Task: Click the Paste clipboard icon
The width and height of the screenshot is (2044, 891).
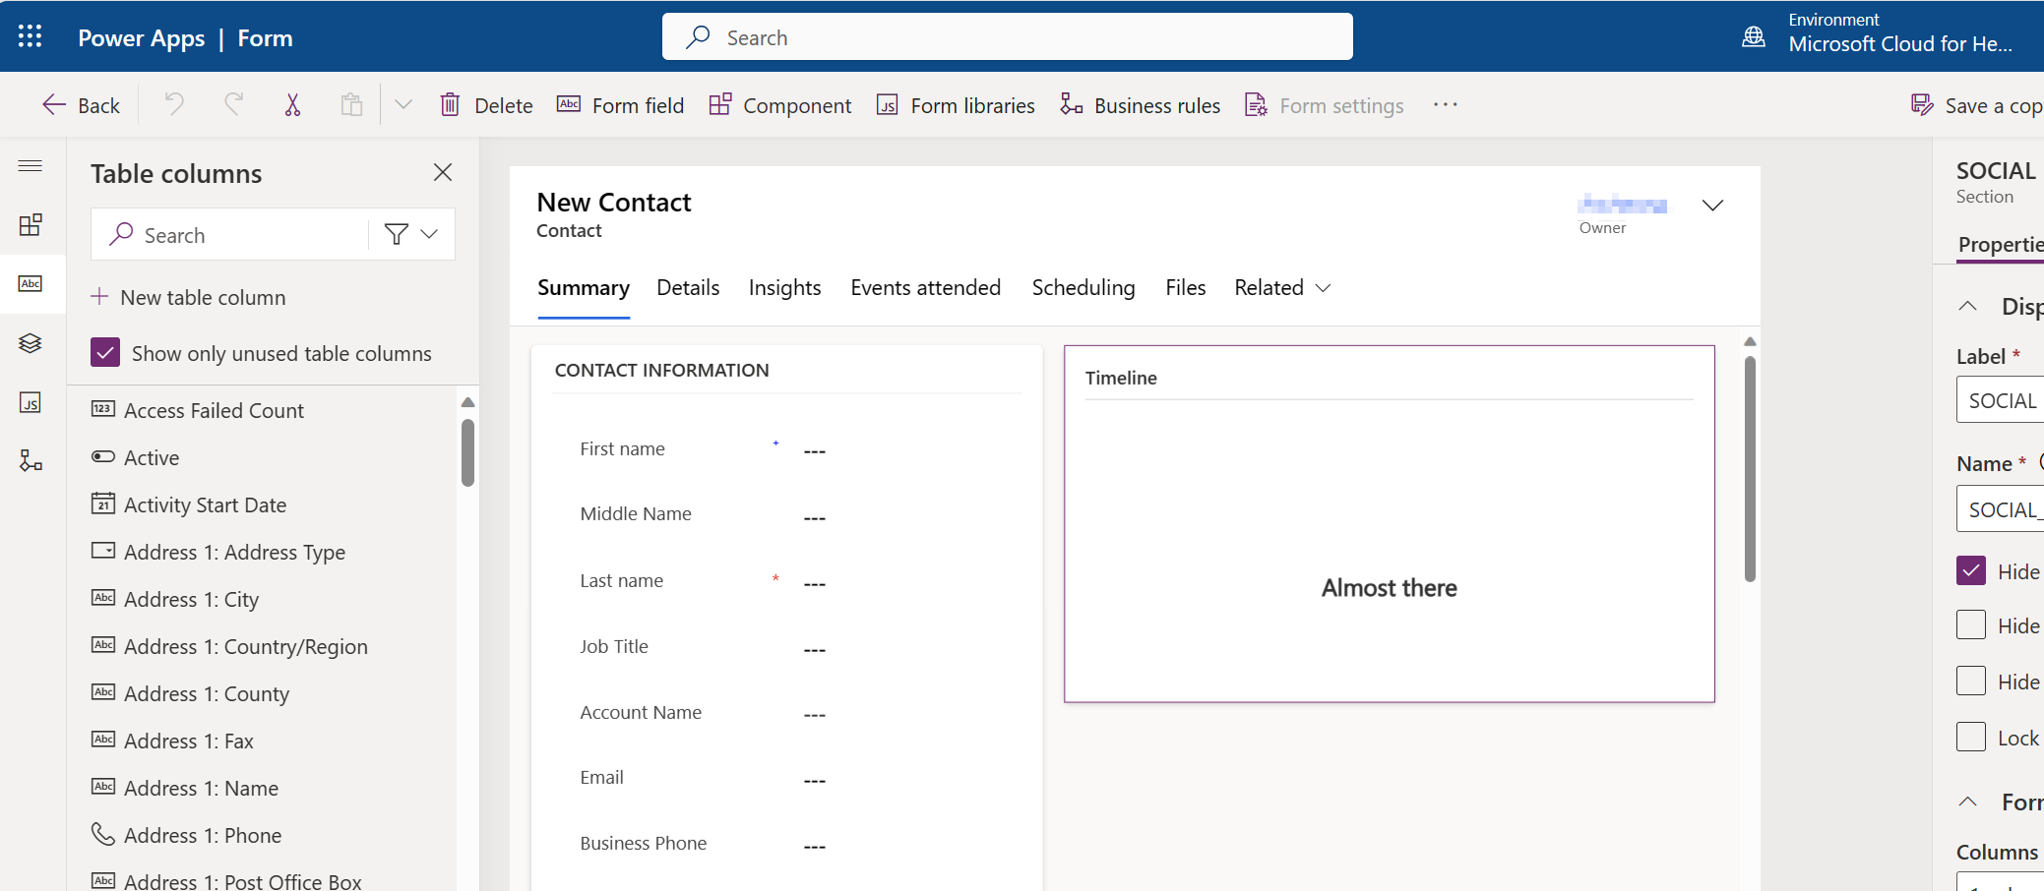Action: pyautogui.click(x=351, y=104)
